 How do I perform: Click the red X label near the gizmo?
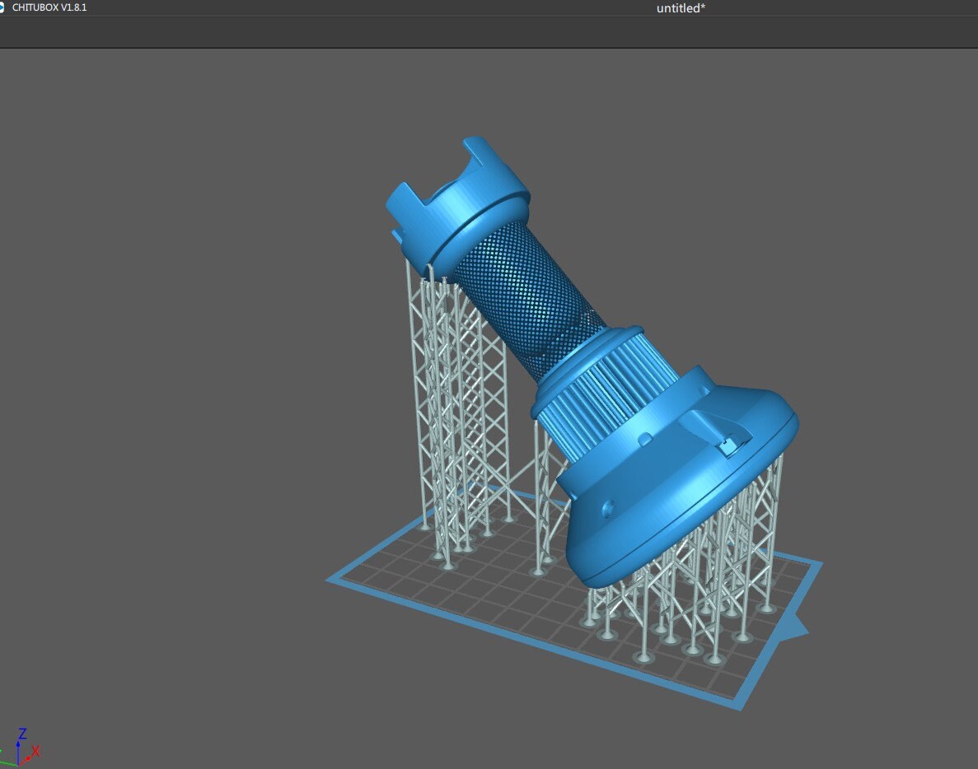click(x=35, y=750)
